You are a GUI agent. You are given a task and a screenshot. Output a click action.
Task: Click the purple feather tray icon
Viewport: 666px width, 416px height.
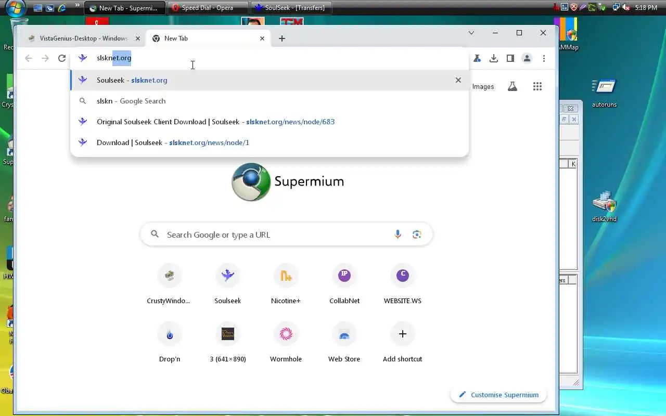pyautogui.click(x=583, y=7)
